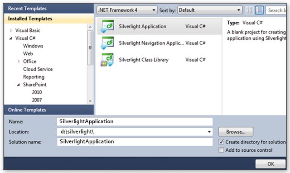The width and height of the screenshot is (290, 173).
Task: Click the Silverlight Navigation Application template icon
Action: coord(107,43)
